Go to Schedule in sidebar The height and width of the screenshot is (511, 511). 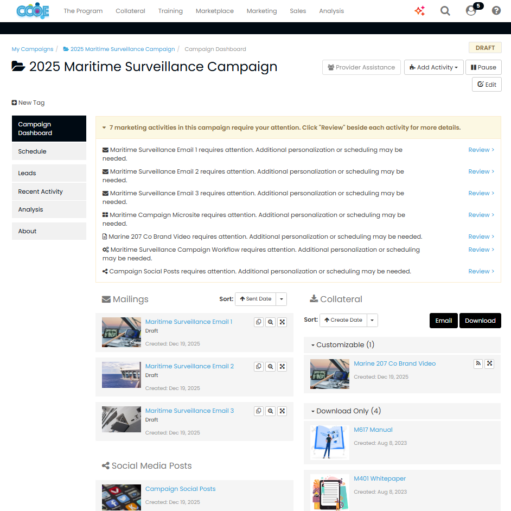[x=49, y=151]
